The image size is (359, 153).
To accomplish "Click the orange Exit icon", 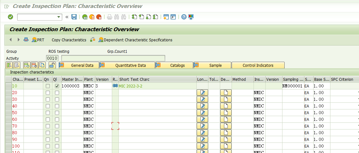I will tap(92, 17).
